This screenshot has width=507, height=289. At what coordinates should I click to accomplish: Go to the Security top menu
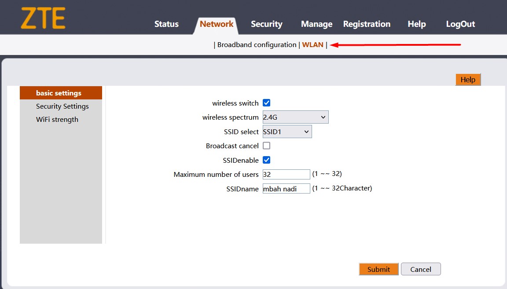[x=266, y=24]
